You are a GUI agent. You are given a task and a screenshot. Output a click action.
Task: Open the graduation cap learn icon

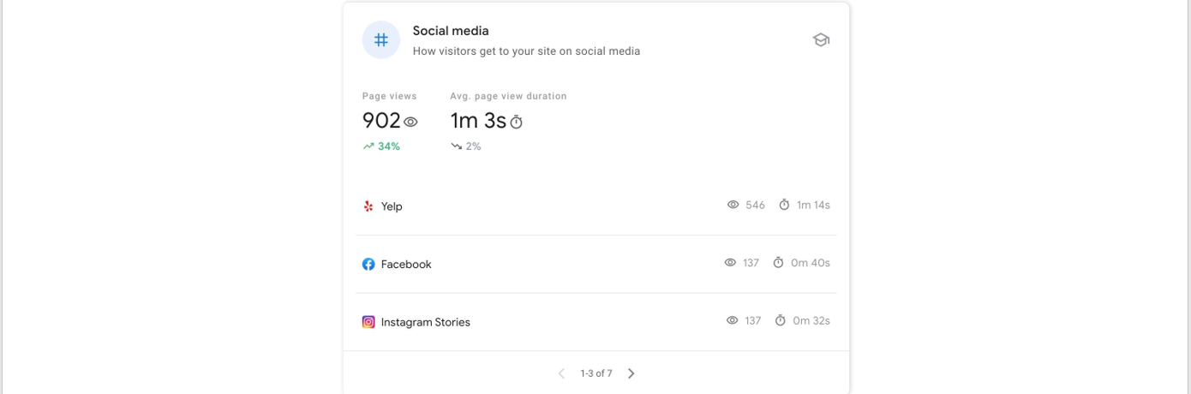coord(821,40)
